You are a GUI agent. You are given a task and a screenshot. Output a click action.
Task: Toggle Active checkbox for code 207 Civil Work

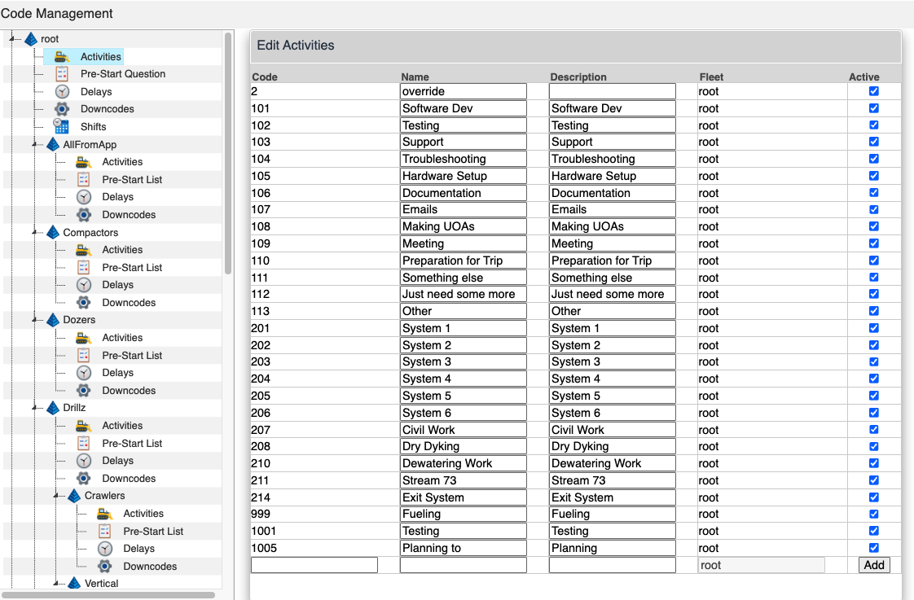tap(874, 429)
